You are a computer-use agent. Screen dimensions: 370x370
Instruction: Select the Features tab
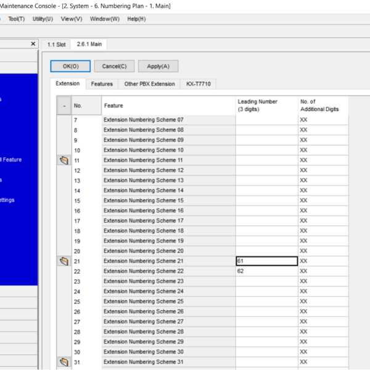click(x=102, y=84)
